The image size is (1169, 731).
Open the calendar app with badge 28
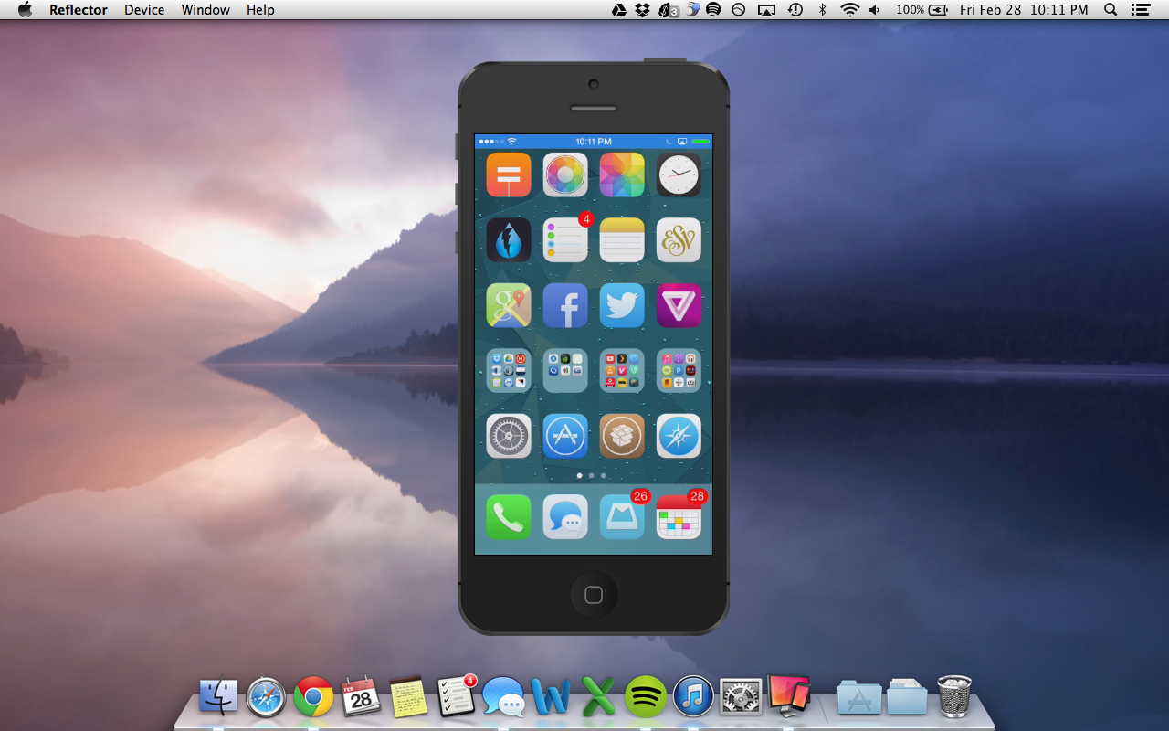(x=679, y=517)
